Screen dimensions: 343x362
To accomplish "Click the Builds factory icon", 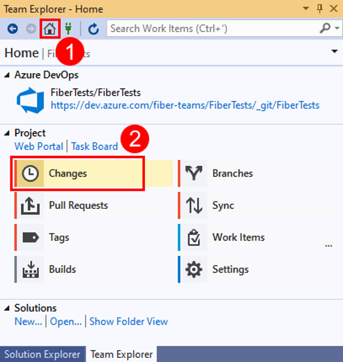I will [x=30, y=269].
